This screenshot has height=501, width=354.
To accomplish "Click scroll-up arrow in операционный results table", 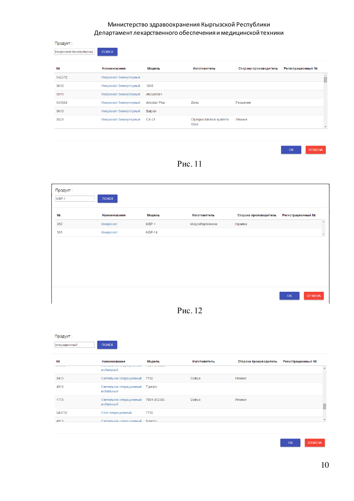I will (x=325, y=368).
